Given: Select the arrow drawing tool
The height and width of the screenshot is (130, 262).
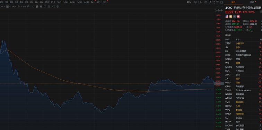Looking at the screenshot, I should click(x=19, y=7).
